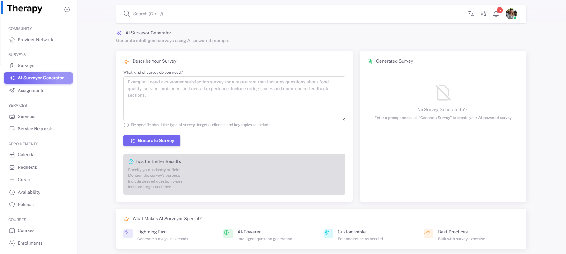This screenshot has width=566, height=254.
Task: Navigate to Services page
Action: pyautogui.click(x=27, y=116)
